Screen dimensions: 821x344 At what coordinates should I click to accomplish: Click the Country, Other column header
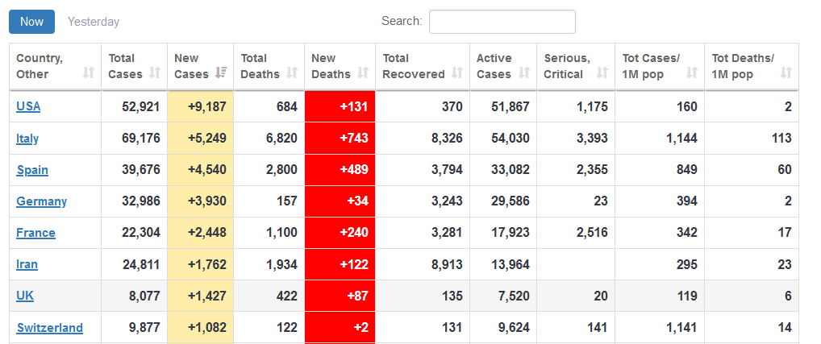55,66
